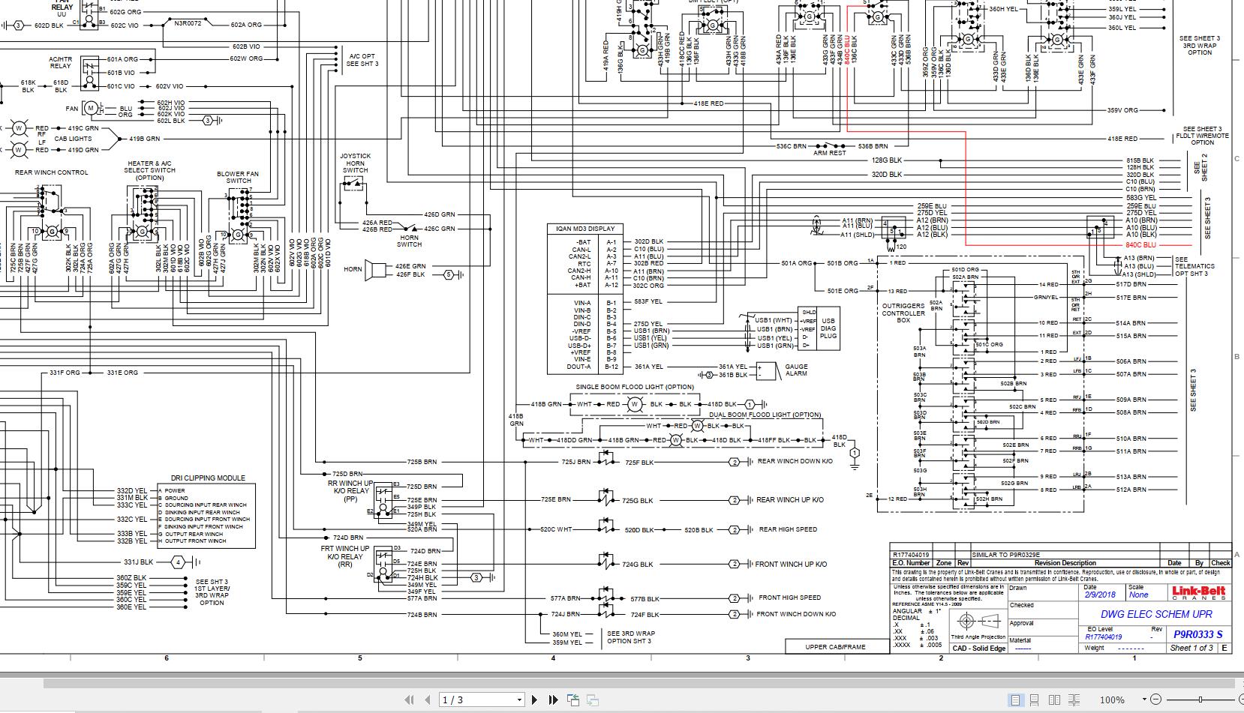Click the BLOWER FAN SWITCH label
The width and height of the screenshot is (1244, 713).
click(x=238, y=177)
